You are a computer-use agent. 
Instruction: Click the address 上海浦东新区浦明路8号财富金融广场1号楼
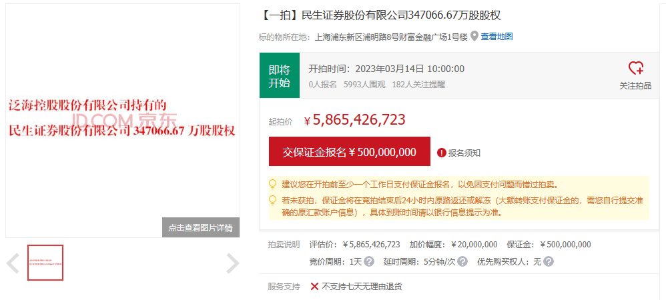point(391,37)
